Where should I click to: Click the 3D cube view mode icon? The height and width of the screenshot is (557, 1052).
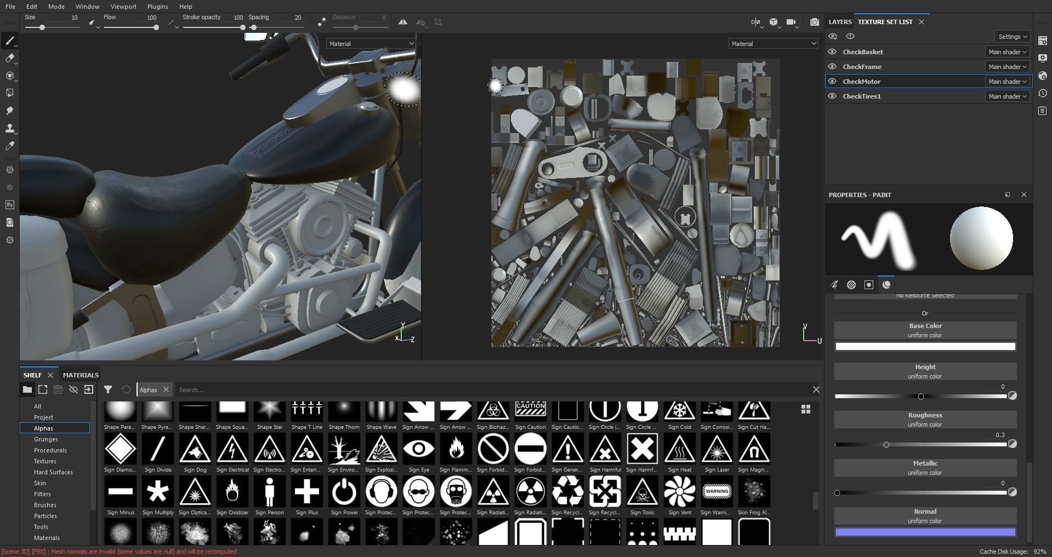coord(774,22)
